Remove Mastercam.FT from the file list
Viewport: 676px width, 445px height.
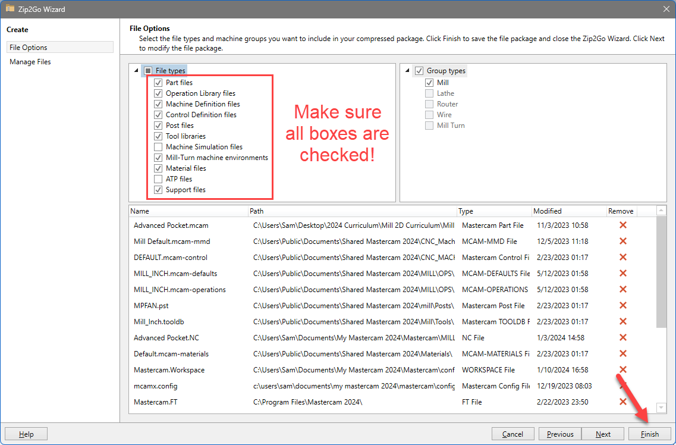pos(622,402)
